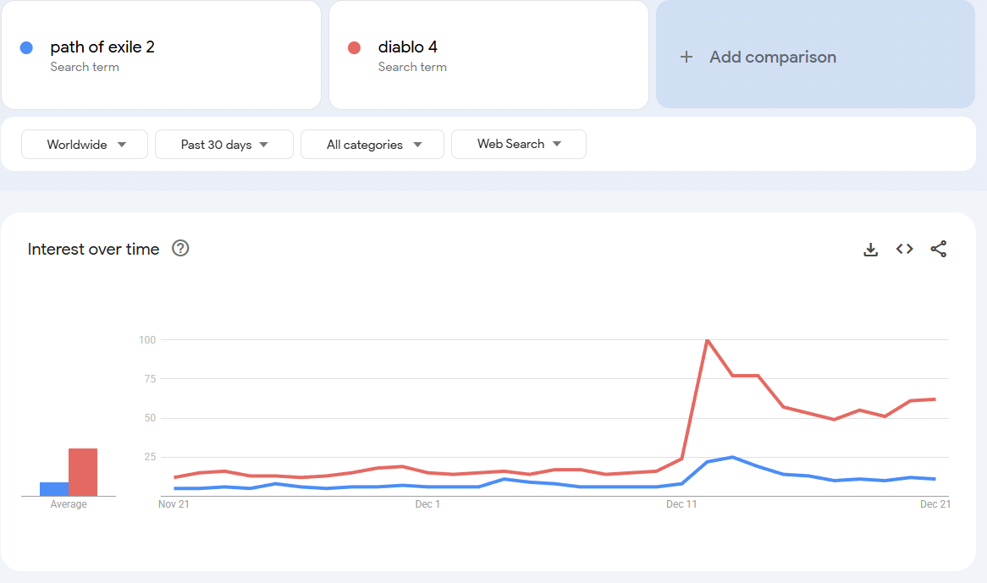
Task: Select the blue dot for path of exile 2
Action: tap(26, 47)
